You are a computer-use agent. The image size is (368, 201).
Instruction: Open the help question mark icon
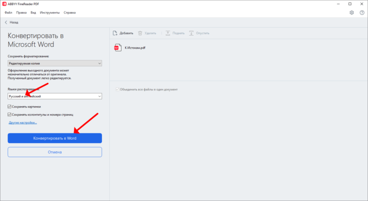pos(362,13)
